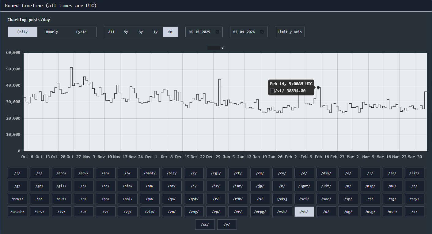Select the /vg/ board button
432x234 pixels.
[x=128, y=212]
